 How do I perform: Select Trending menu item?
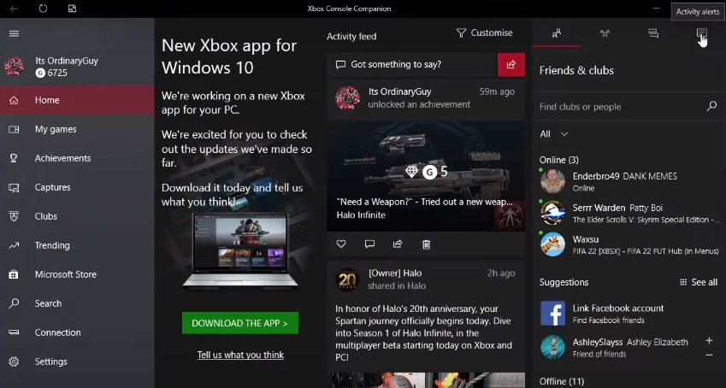tap(77, 245)
